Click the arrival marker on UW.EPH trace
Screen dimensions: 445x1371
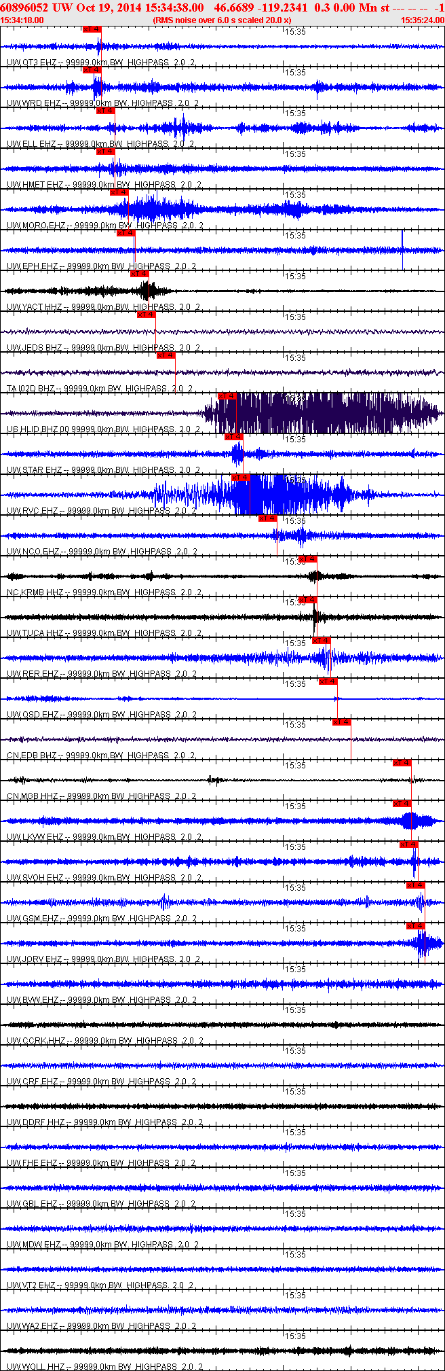coord(125,233)
